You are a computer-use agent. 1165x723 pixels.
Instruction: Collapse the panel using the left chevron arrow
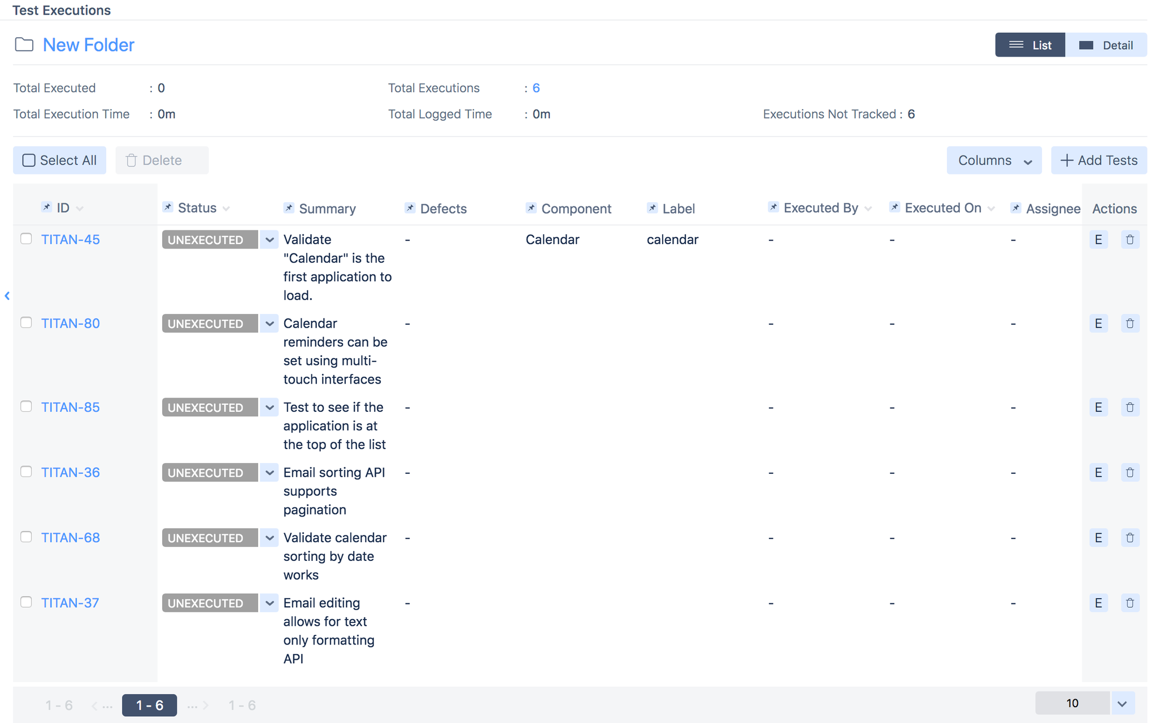point(7,296)
